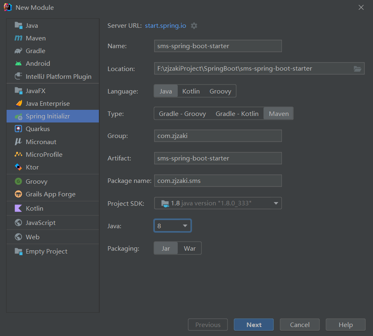Click the Previous button
373x336 pixels.
click(x=208, y=325)
